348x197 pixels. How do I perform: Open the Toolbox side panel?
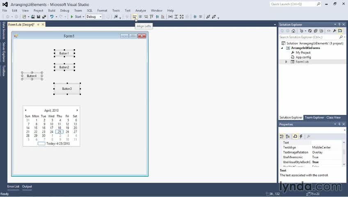point(4,71)
